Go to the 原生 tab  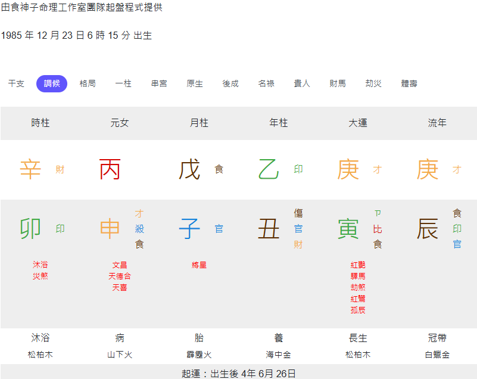[x=195, y=83]
